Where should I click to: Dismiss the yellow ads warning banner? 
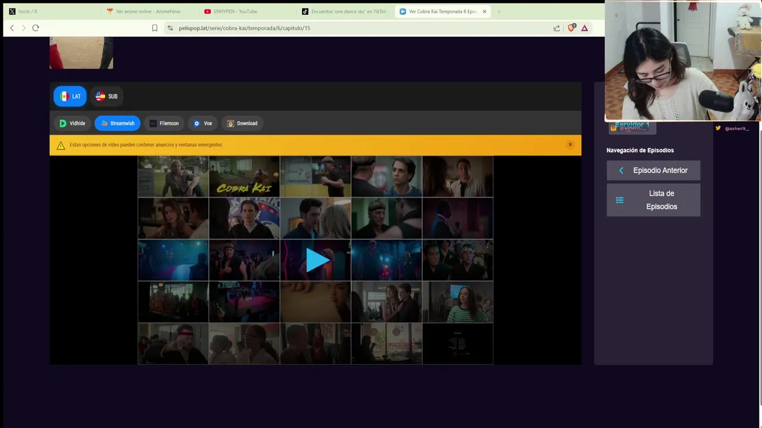click(x=570, y=144)
